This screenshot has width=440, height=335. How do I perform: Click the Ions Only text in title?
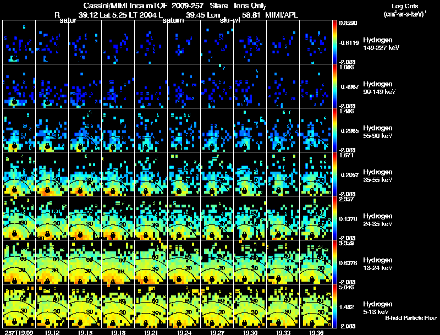[250, 6]
